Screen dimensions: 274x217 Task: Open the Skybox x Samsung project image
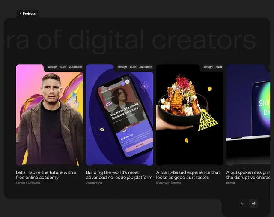point(50,115)
